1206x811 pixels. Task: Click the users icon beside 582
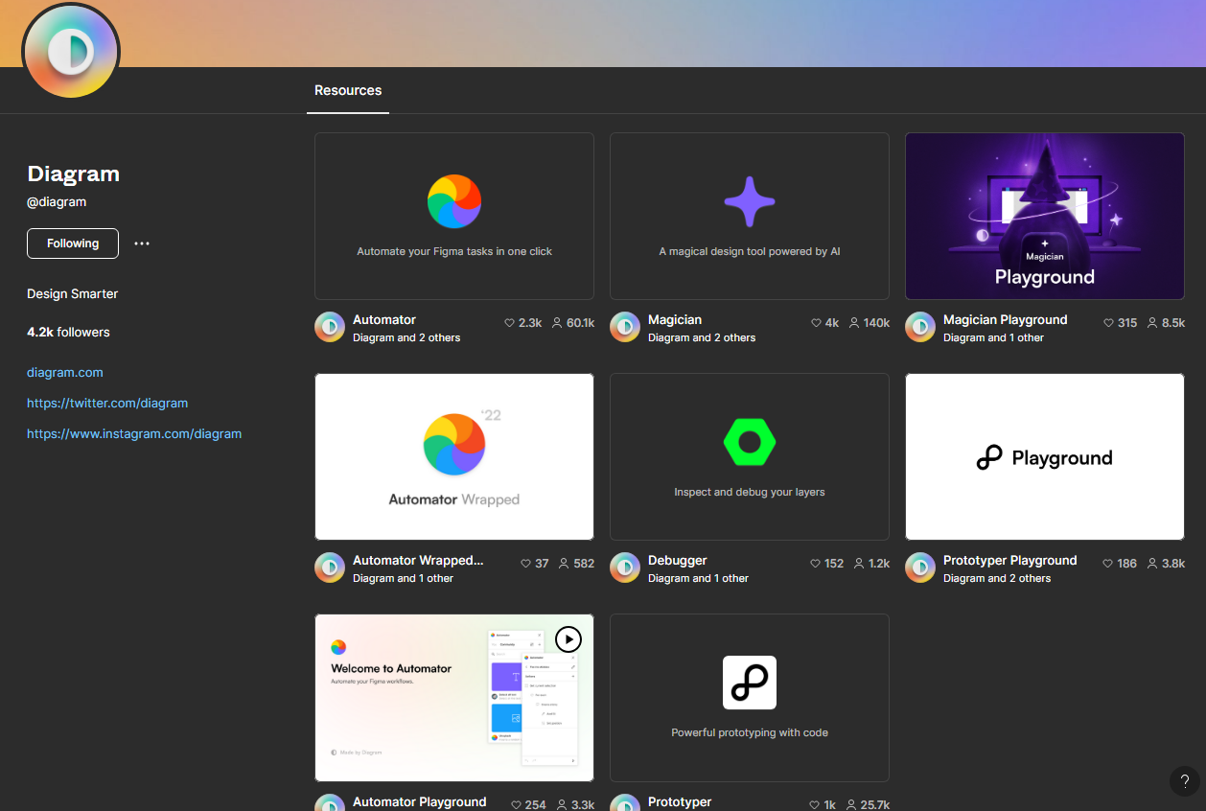click(564, 564)
